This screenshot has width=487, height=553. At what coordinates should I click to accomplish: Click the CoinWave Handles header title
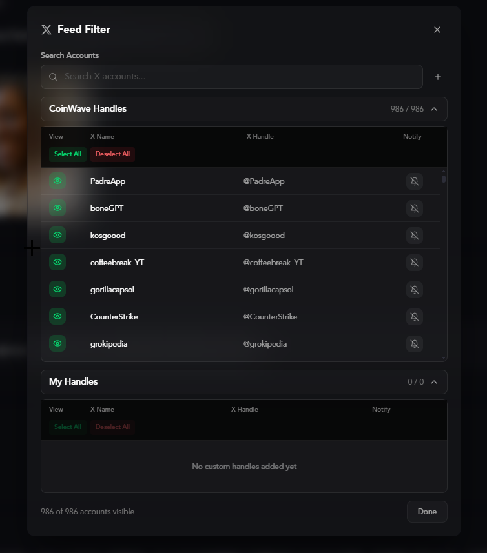point(88,108)
